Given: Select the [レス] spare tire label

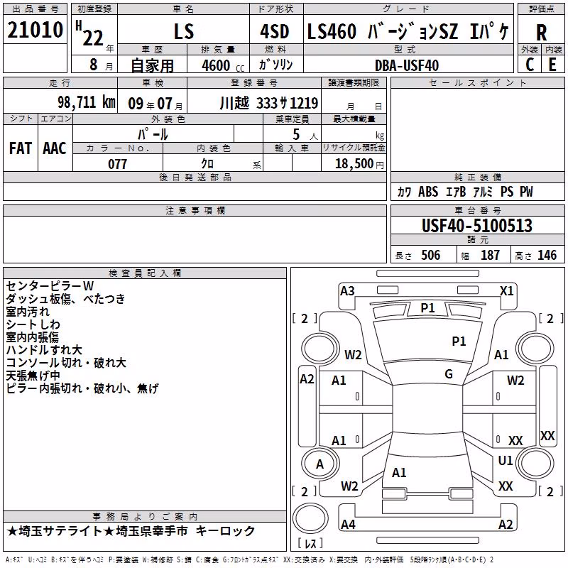Looking at the screenshot, I should click(310, 542).
